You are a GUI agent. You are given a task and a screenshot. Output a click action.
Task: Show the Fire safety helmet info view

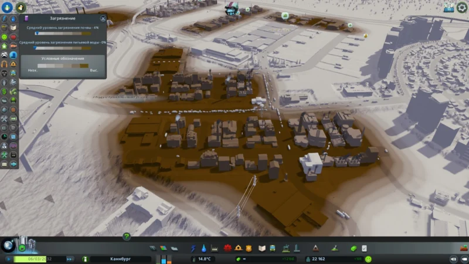[x=13, y=64]
